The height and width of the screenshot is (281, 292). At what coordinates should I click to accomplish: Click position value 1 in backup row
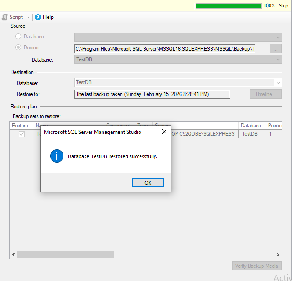click(274, 134)
